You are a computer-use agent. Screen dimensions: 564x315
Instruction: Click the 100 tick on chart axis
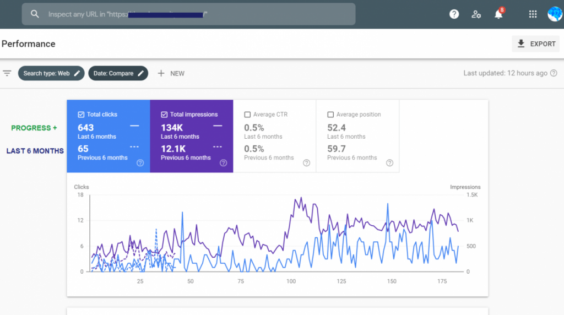tap(291, 281)
